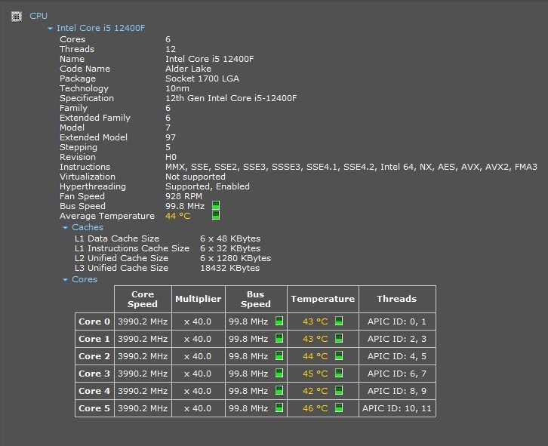The width and height of the screenshot is (548, 446).
Task: Click the Temperature column header
Action: pos(322,299)
